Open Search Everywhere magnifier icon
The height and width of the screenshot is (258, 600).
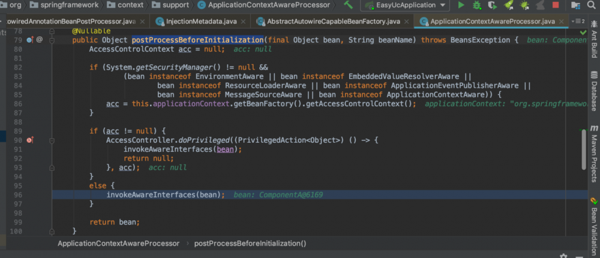point(590,5)
